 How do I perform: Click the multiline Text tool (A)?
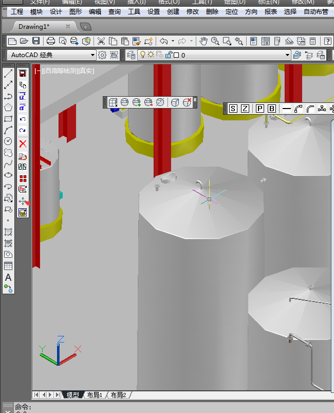pyautogui.click(x=8, y=277)
